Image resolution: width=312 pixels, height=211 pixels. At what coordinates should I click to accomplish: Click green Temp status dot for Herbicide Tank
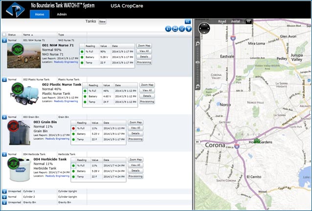click(73, 177)
